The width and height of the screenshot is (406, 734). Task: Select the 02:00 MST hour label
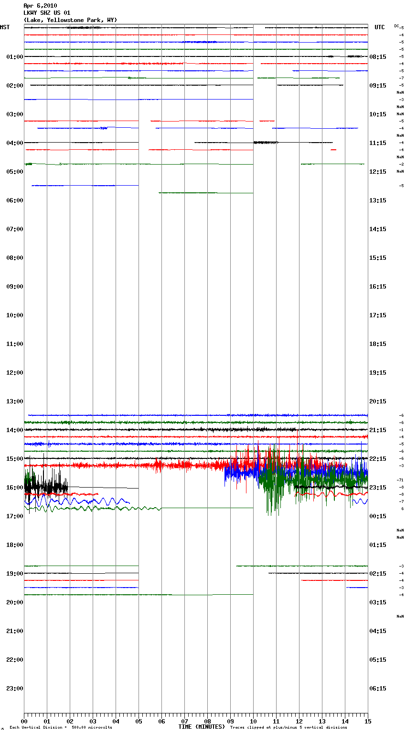pyautogui.click(x=15, y=86)
